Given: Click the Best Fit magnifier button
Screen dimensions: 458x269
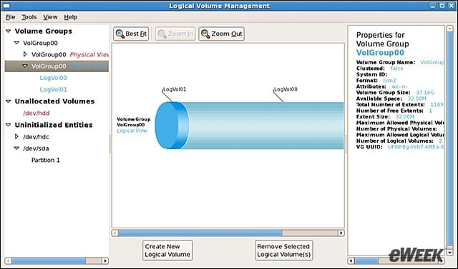Looking at the screenshot, I should (131, 34).
